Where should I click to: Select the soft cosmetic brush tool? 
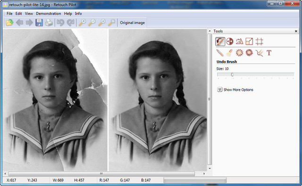click(x=229, y=53)
